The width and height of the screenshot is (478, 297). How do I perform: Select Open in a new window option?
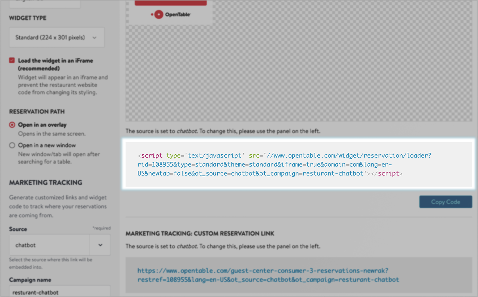[x=12, y=145]
